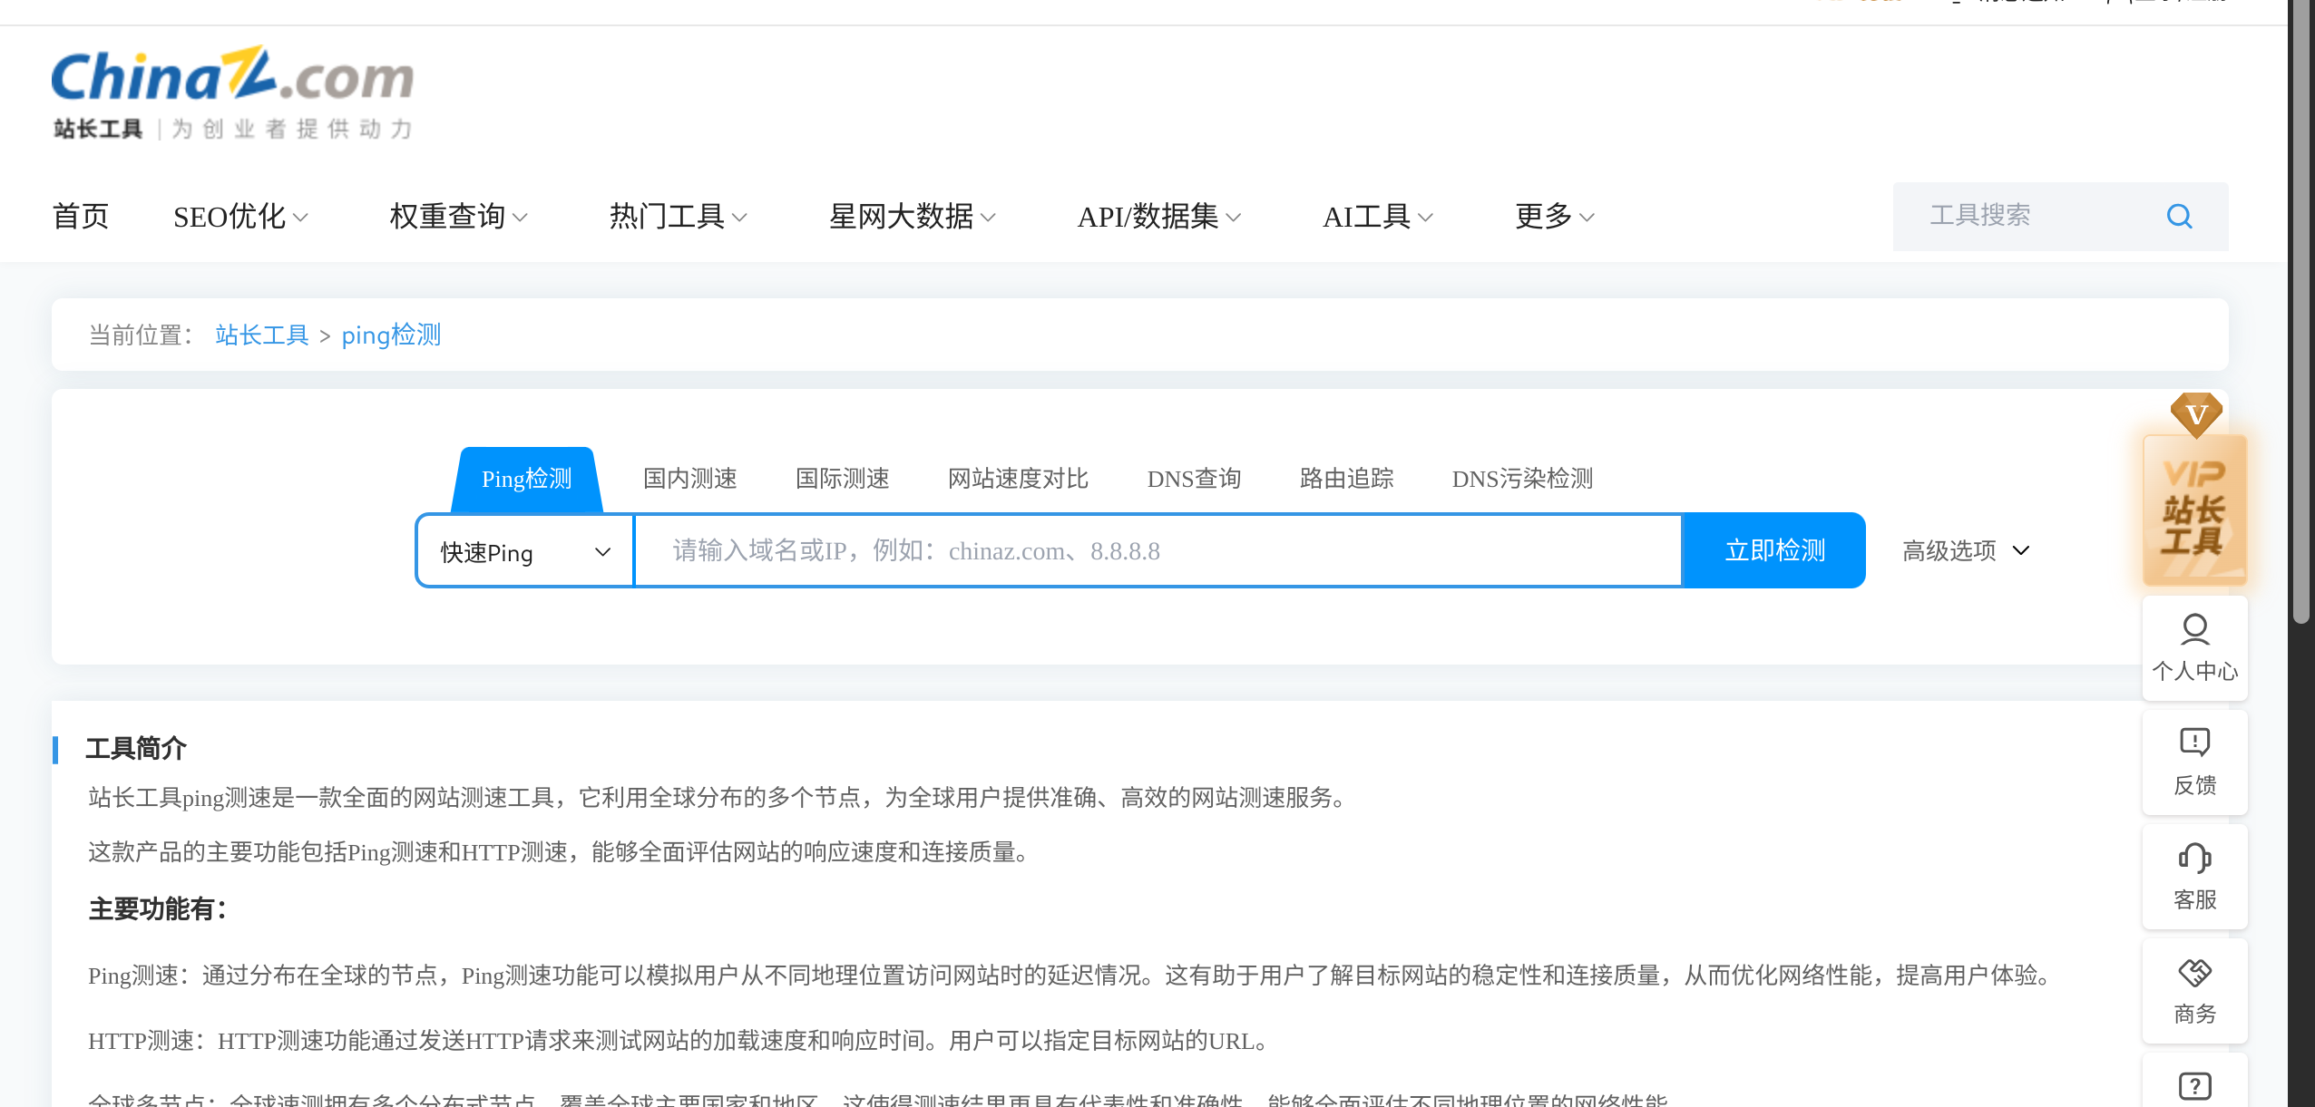2315x1107 pixels.
Task: Open the AI工具 dropdown menu
Action: pyautogui.click(x=1377, y=217)
